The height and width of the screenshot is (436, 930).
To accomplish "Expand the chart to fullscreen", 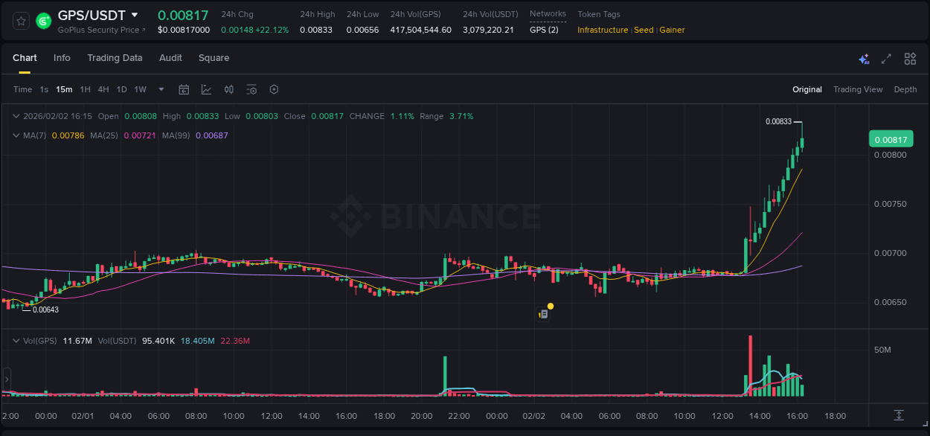I will (885, 58).
